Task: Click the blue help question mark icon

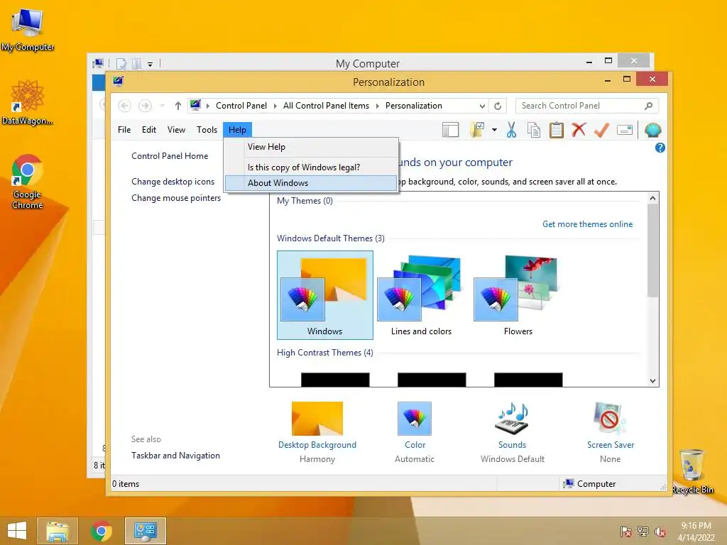Action: [x=660, y=148]
